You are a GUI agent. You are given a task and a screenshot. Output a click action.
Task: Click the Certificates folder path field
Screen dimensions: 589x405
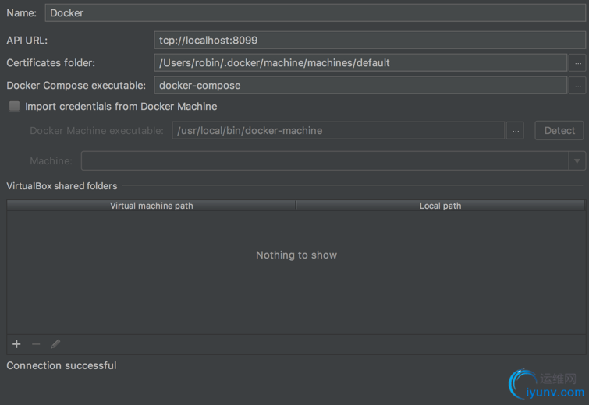pos(360,62)
